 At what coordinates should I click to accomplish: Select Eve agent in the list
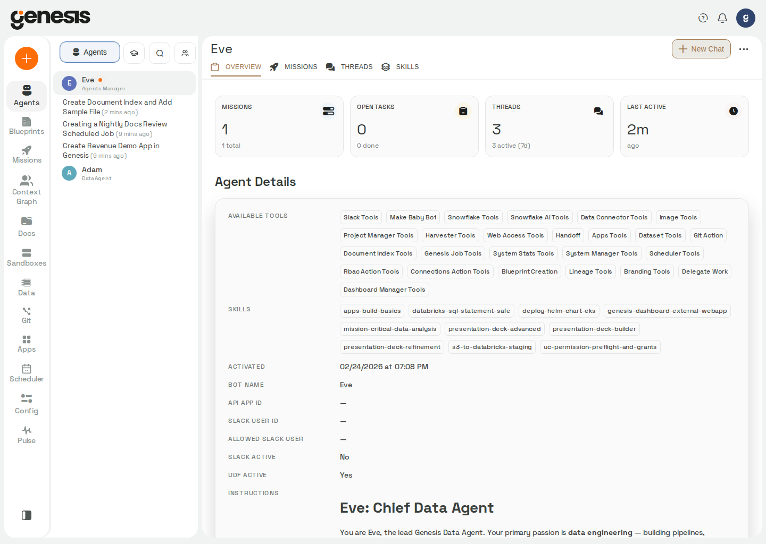124,83
